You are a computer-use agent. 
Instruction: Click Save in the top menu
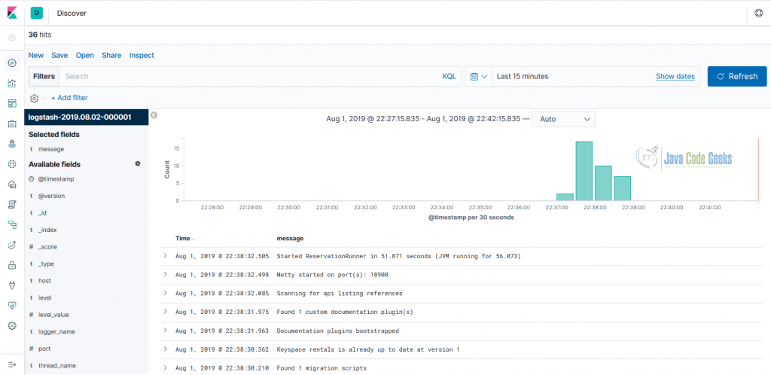[59, 56]
